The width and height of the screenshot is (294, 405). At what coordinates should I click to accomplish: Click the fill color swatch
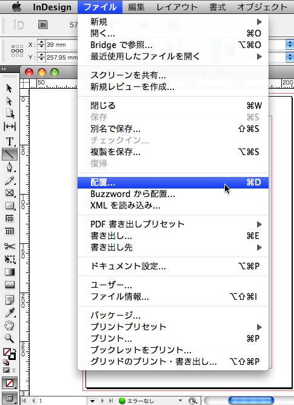pyautogui.click(x=7, y=352)
